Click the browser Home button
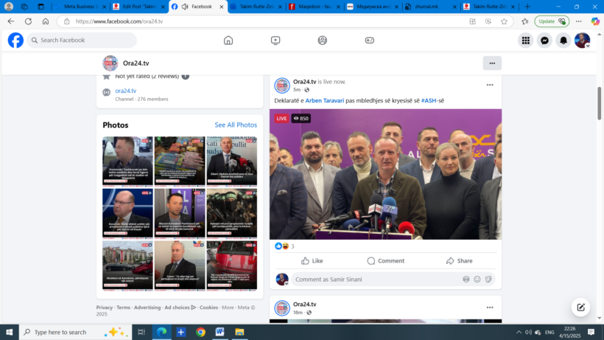 coord(46,21)
